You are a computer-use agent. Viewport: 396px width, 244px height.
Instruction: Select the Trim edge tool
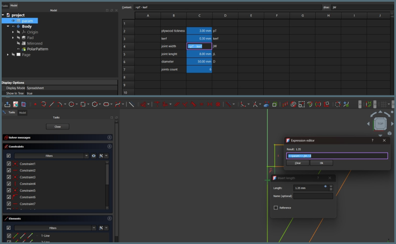click(x=255, y=104)
